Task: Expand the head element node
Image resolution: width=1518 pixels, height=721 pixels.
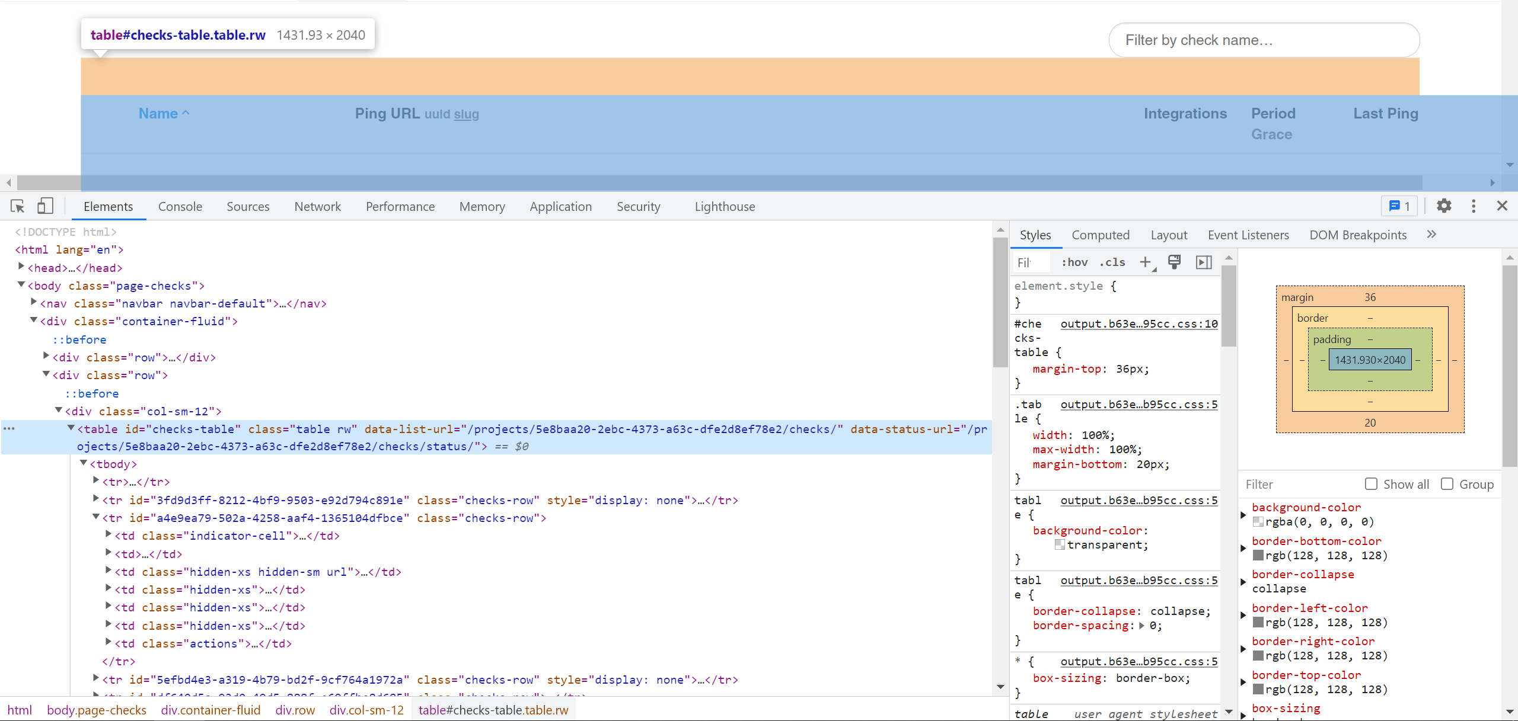Action: click(x=21, y=267)
